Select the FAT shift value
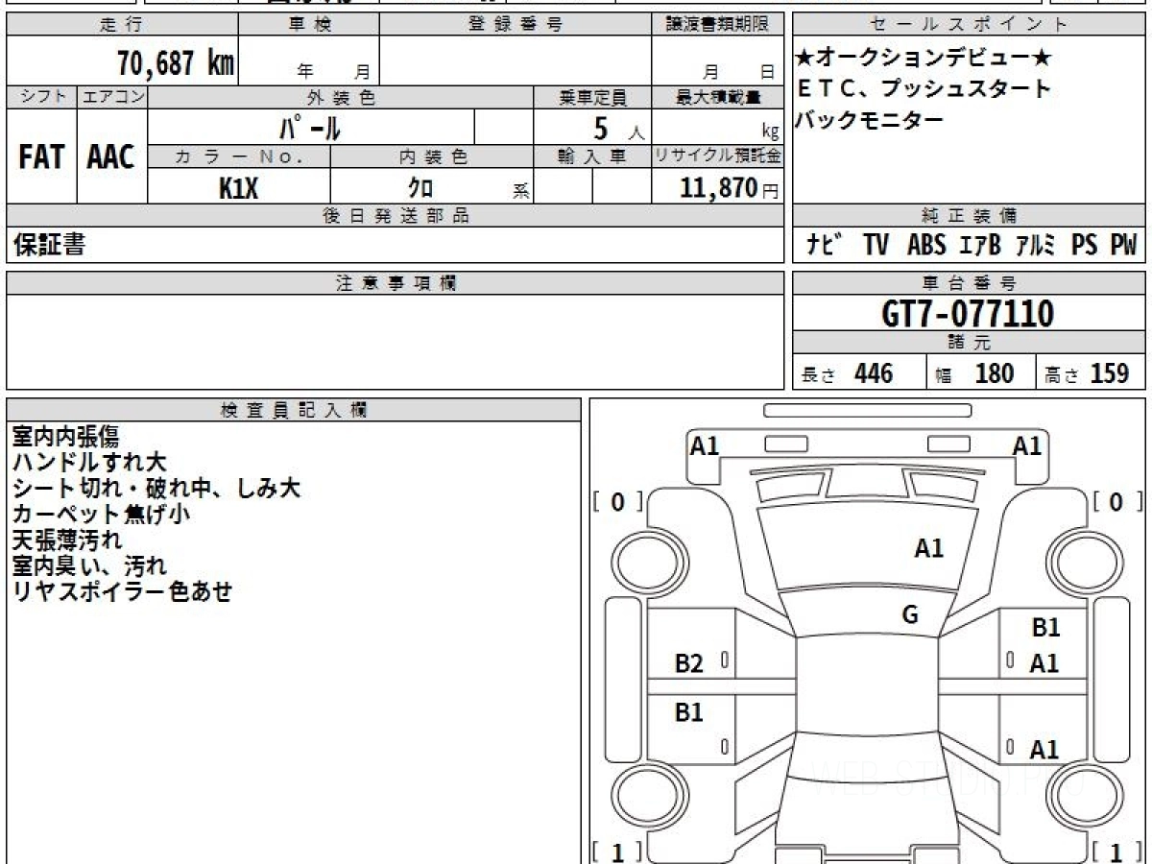This screenshot has height=864, width=1152. point(41,156)
